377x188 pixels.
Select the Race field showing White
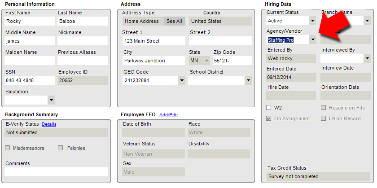pyautogui.click(x=219, y=132)
